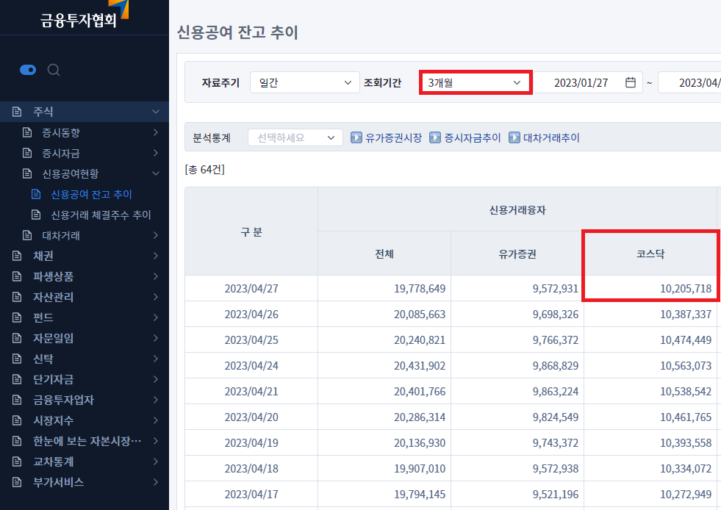Screen dimensions: 721x510
Task: Click the document icon beside 금융투자업자
Action: (x=17, y=400)
